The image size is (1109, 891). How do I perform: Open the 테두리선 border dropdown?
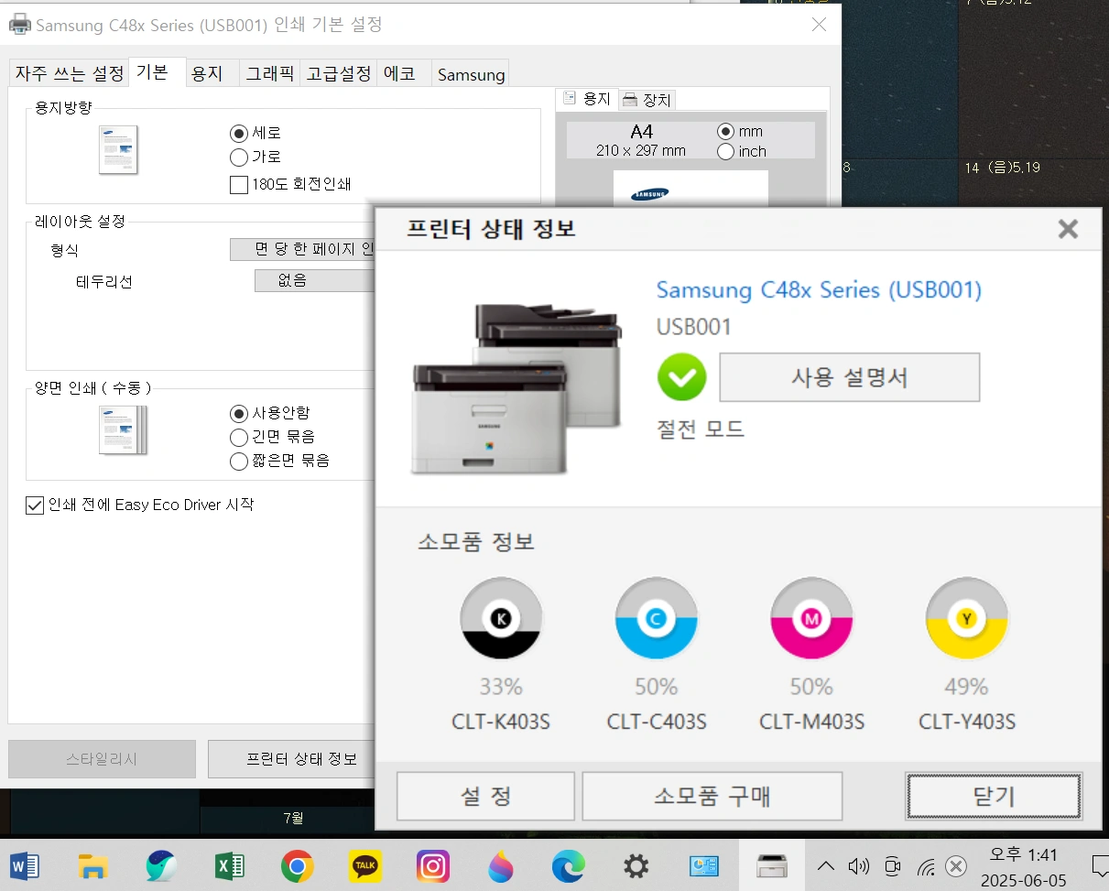[x=314, y=280]
